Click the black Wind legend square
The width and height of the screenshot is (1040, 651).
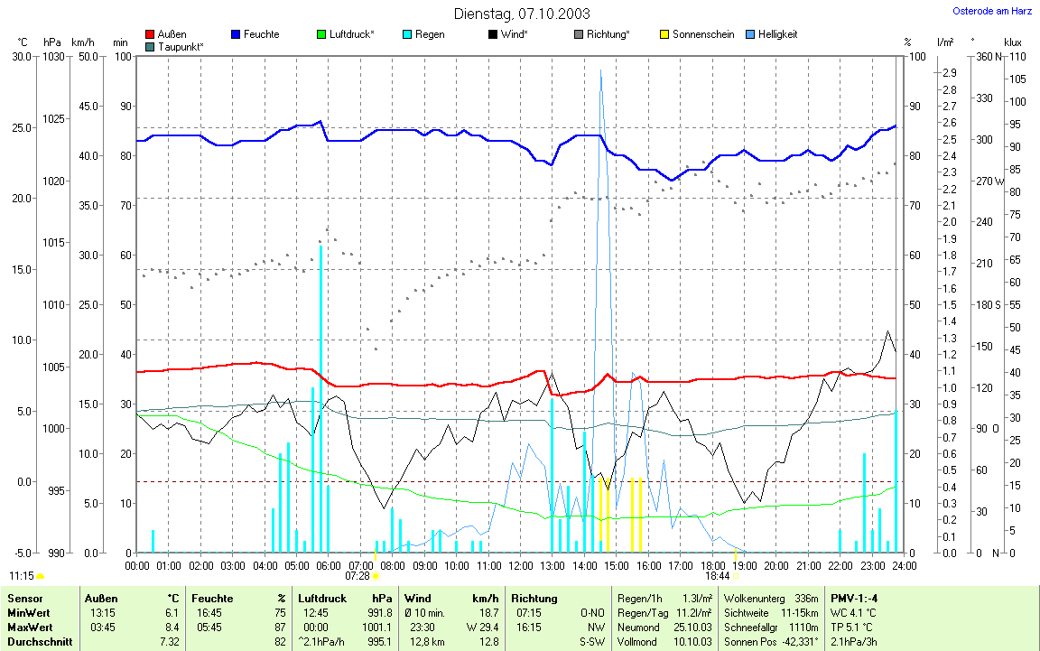[x=492, y=34]
